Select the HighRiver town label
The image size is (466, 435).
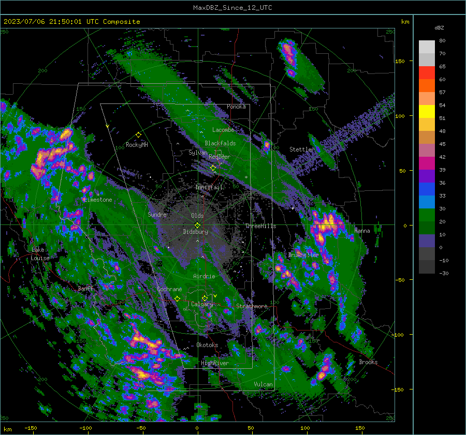click(214, 363)
